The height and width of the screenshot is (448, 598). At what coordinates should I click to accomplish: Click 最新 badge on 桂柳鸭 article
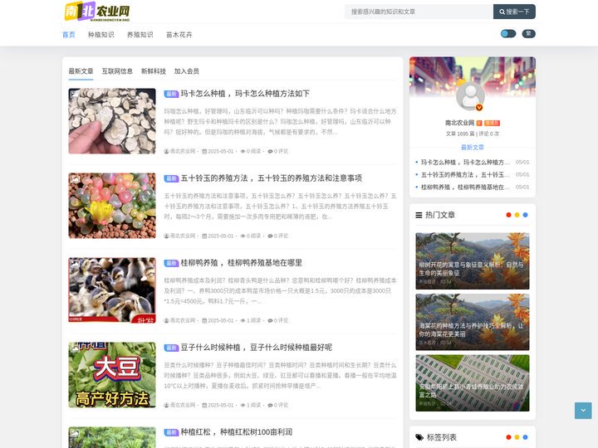point(171,263)
